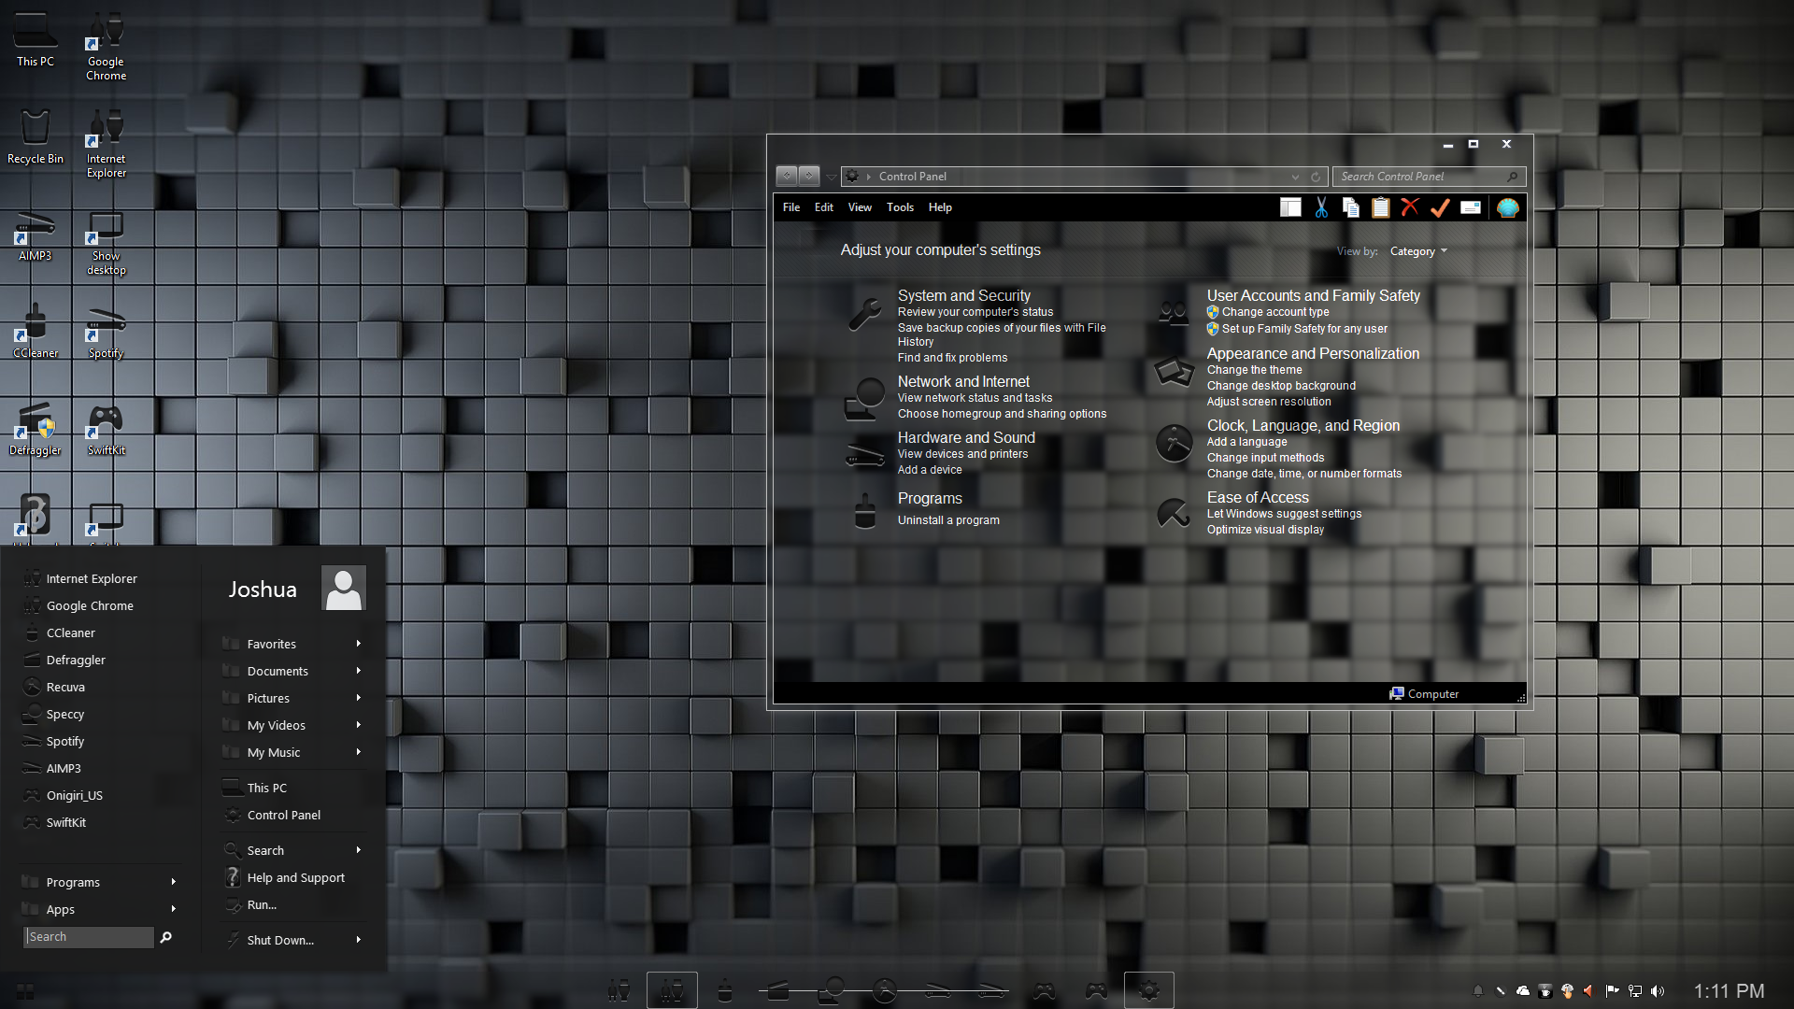Click the red X Delete toolbar icon
The image size is (1794, 1009).
[x=1410, y=207]
